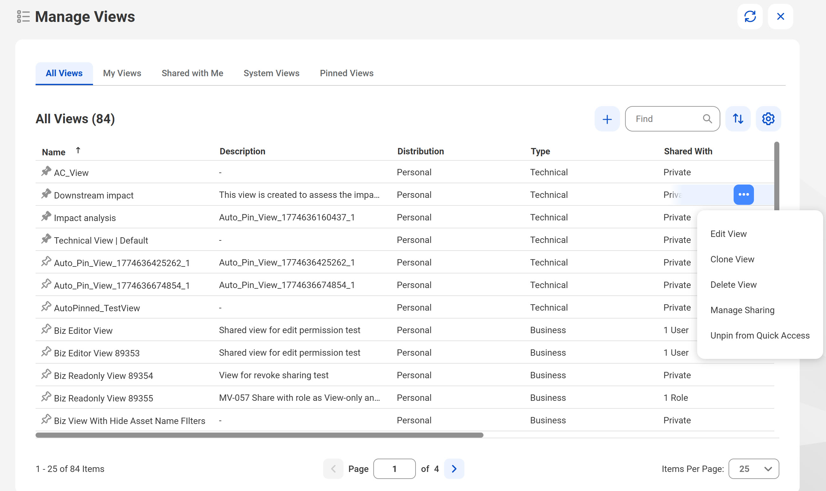
Task: Click the AutoPinned_TestView name
Action: pyautogui.click(x=97, y=308)
